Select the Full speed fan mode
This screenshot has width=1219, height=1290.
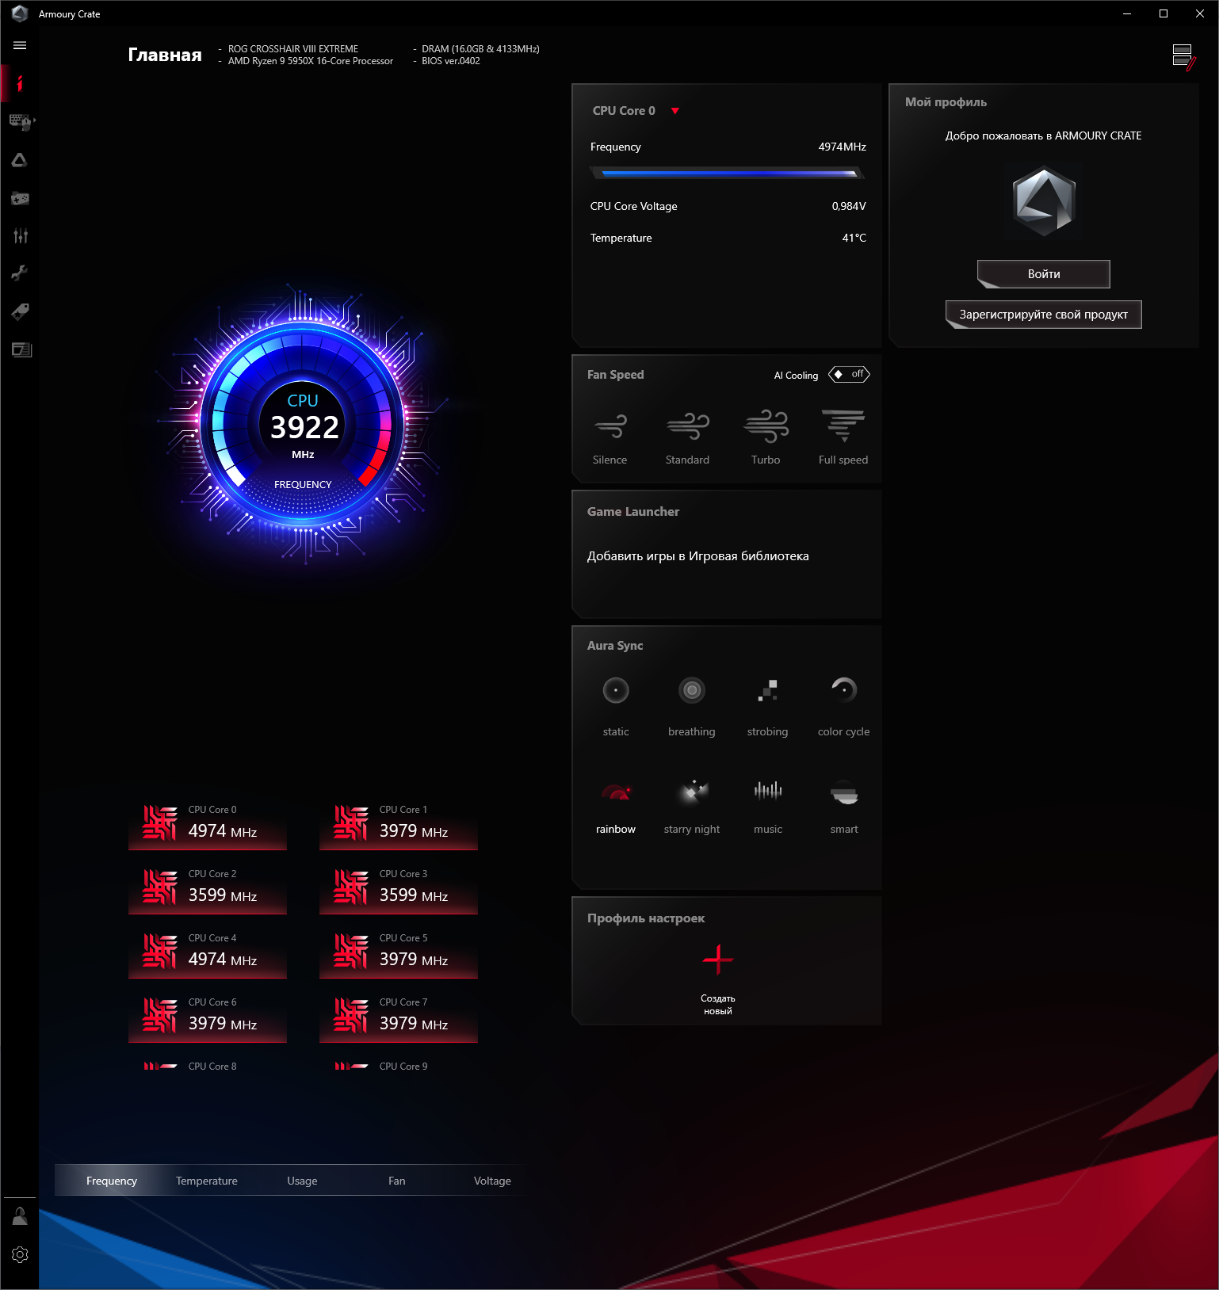click(843, 437)
